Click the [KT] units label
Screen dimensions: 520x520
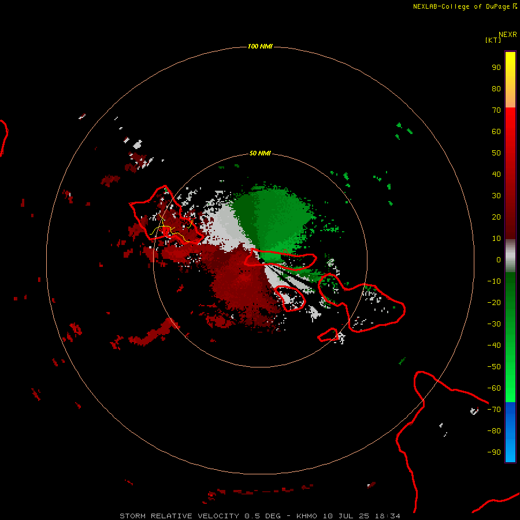493,40
